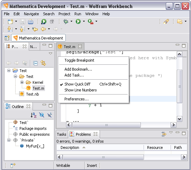
Task: Open the Back history dropdown arrow
Action: 49,29
